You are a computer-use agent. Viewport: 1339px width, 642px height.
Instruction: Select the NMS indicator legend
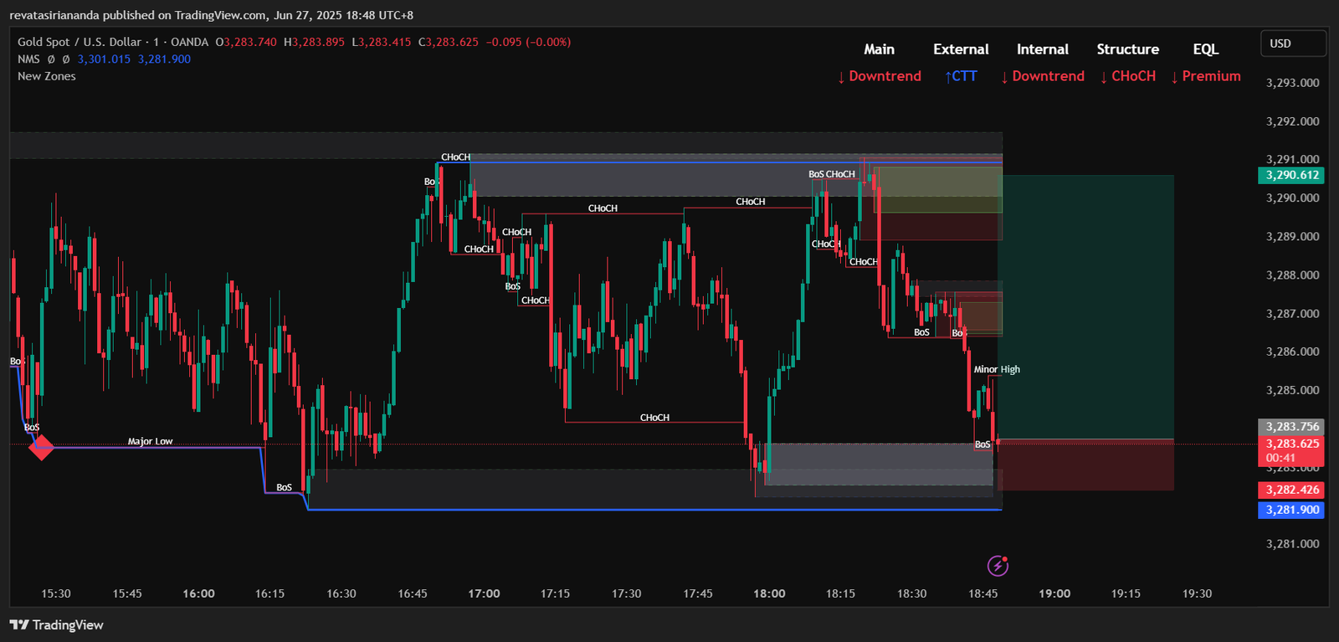tap(28, 59)
